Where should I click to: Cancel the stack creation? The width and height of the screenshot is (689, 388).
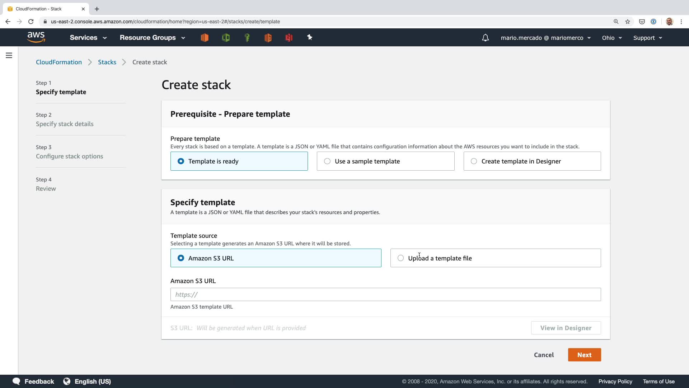[x=544, y=355]
